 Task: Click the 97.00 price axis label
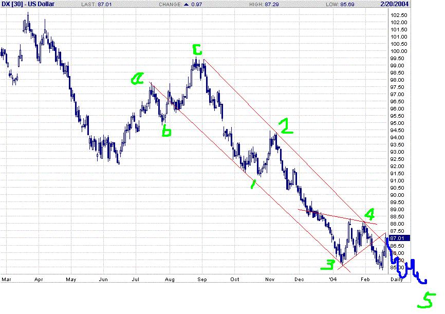[397, 94]
